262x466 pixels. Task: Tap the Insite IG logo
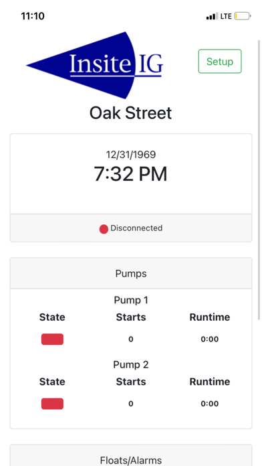95,65
